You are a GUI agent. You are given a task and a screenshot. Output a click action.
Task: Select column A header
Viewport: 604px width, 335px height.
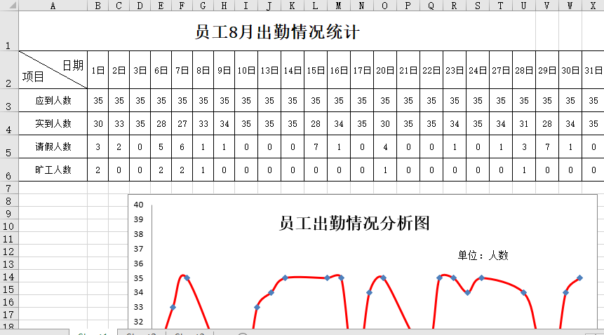[53, 6]
